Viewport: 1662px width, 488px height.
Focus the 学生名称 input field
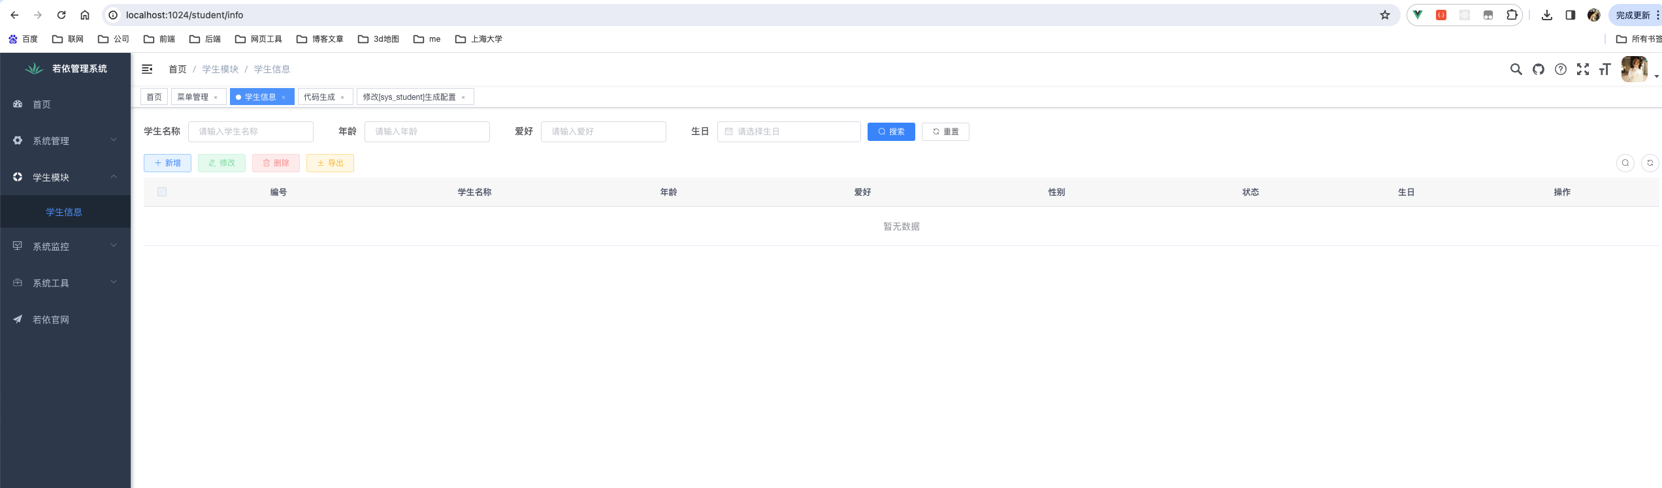[251, 132]
